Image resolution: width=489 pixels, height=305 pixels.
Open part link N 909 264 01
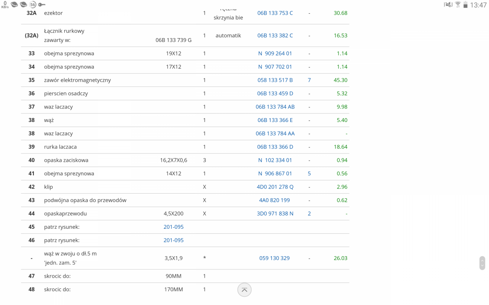pos(275,53)
